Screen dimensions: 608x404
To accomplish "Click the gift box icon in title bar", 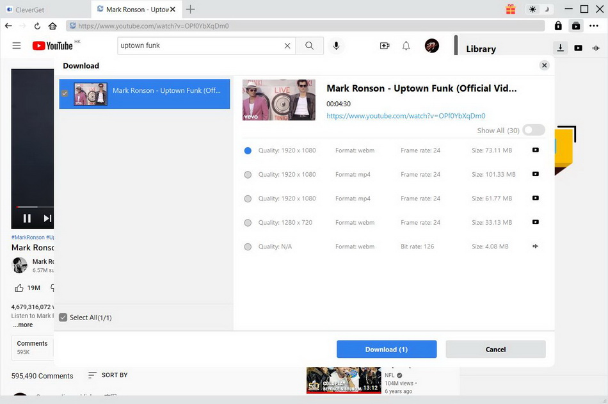I will [510, 9].
